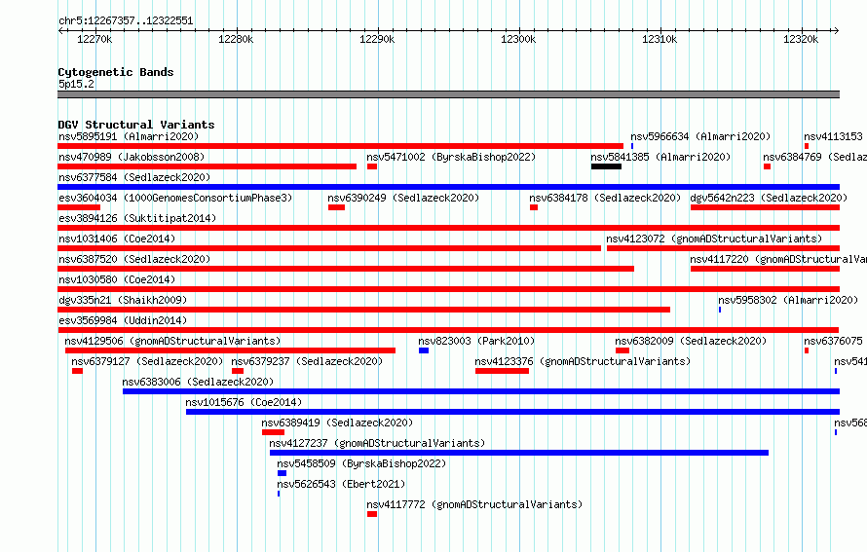Open nsv5958302 (Almarri2020) label

(x=788, y=300)
